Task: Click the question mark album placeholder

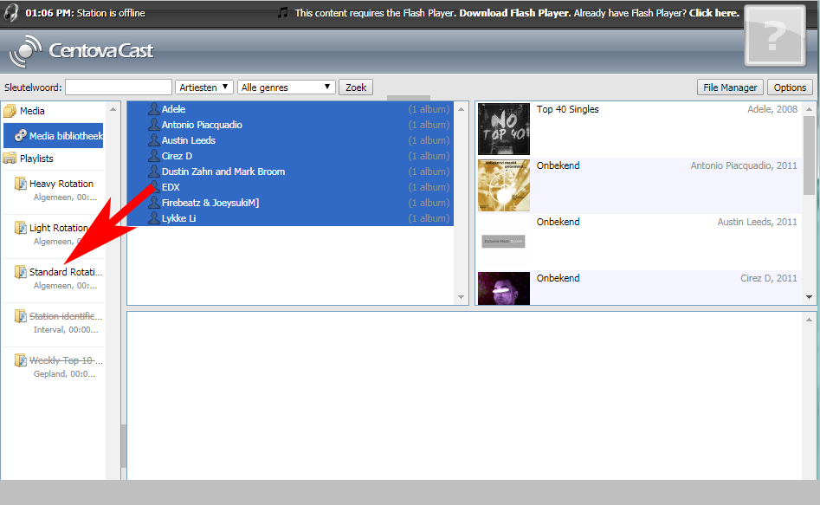Action: pyautogui.click(x=775, y=36)
